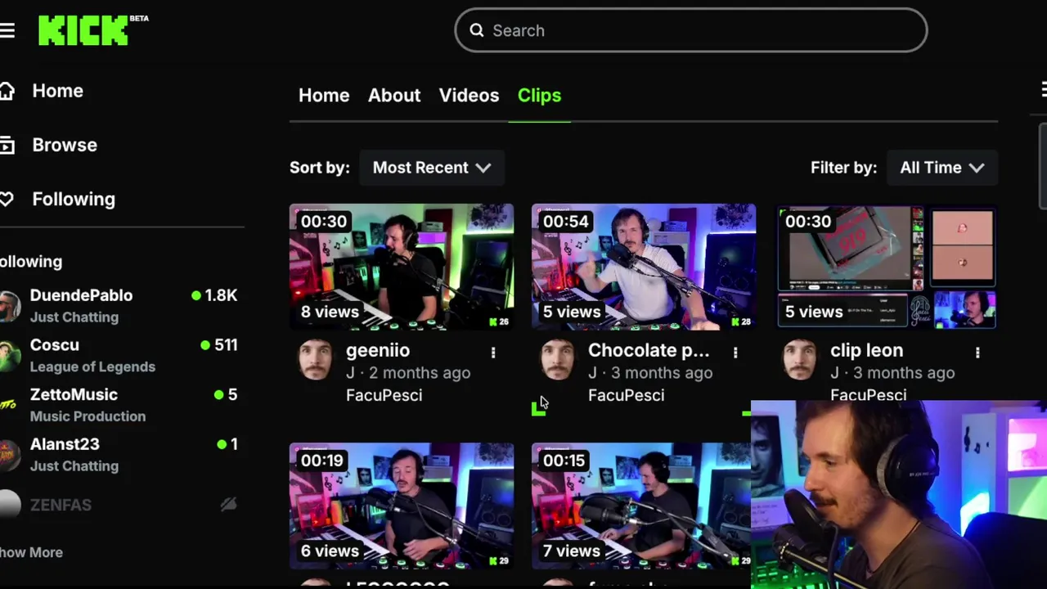The width and height of the screenshot is (1047, 589).
Task: Select the Clips tab
Action: click(x=539, y=96)
